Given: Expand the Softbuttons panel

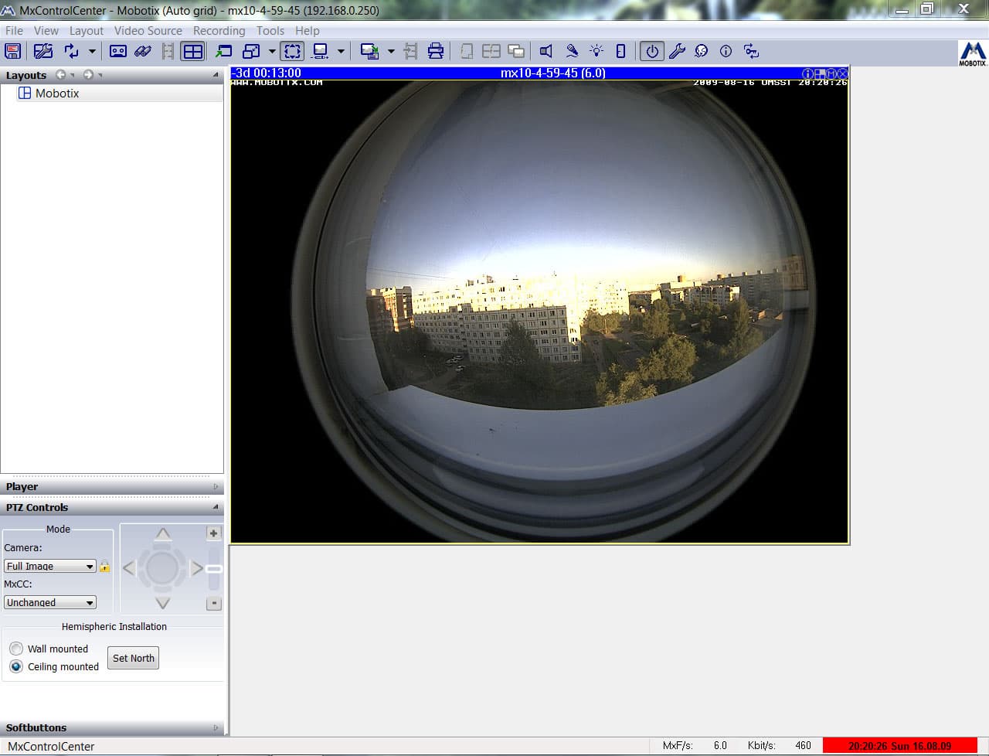Looking at the screenshot, I should point(113,727).
